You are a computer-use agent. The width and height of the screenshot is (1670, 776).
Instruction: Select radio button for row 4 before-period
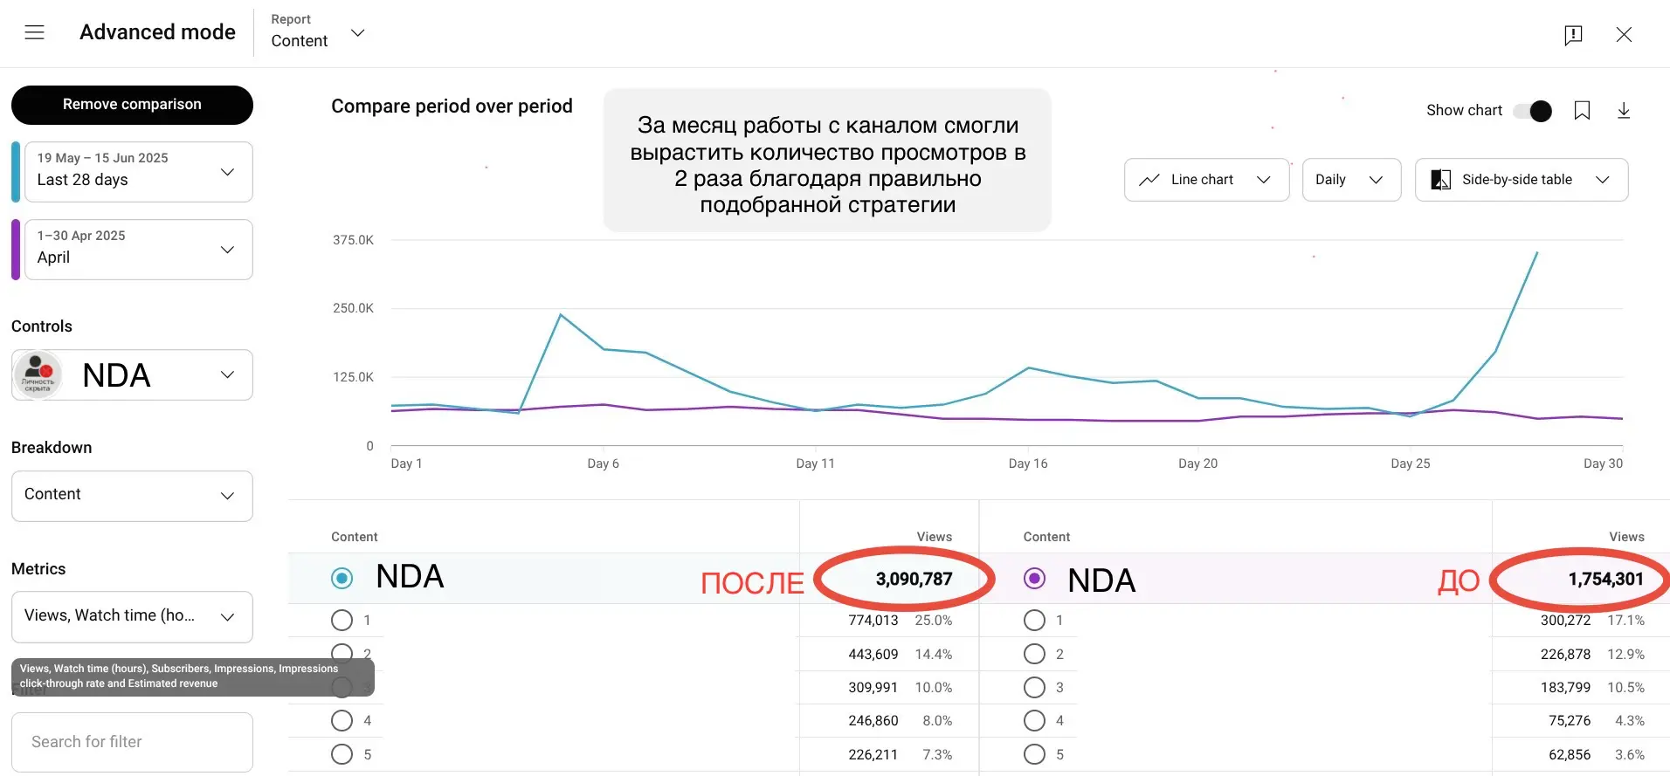coord(1034,721)
